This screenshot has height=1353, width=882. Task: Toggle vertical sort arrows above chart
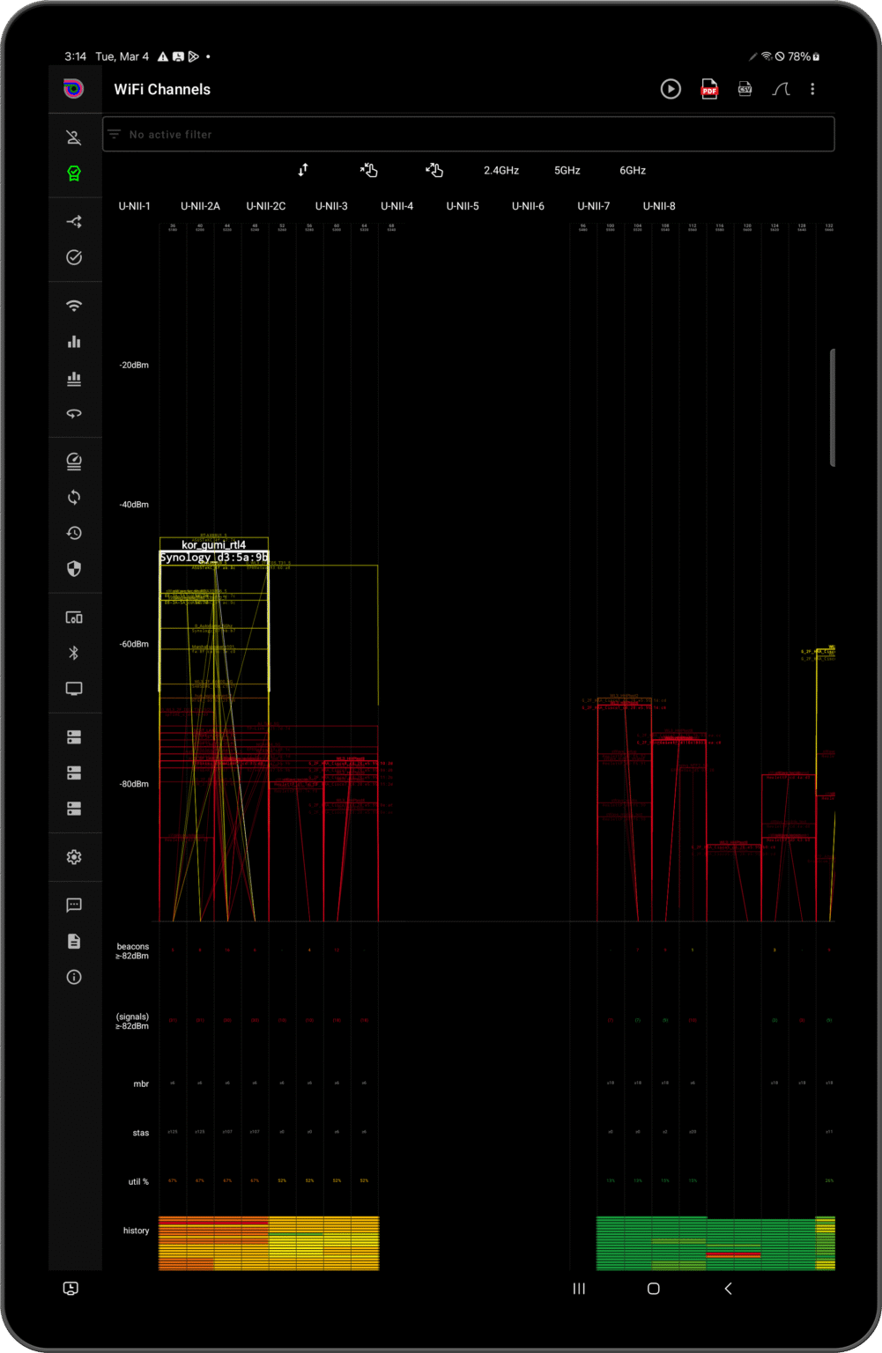tap(303, 170)
